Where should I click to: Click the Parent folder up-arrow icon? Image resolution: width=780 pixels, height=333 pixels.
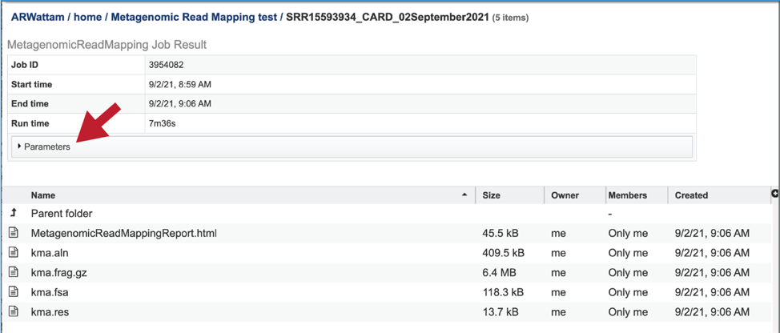click(x=14, y=213)
